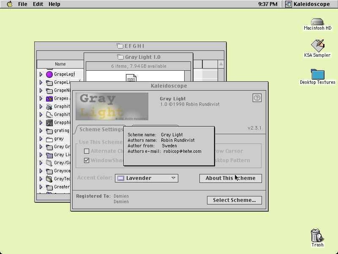Click the About This Scheme button
Viewport: 338px width, 254px height.
click(x=231, y=178)
